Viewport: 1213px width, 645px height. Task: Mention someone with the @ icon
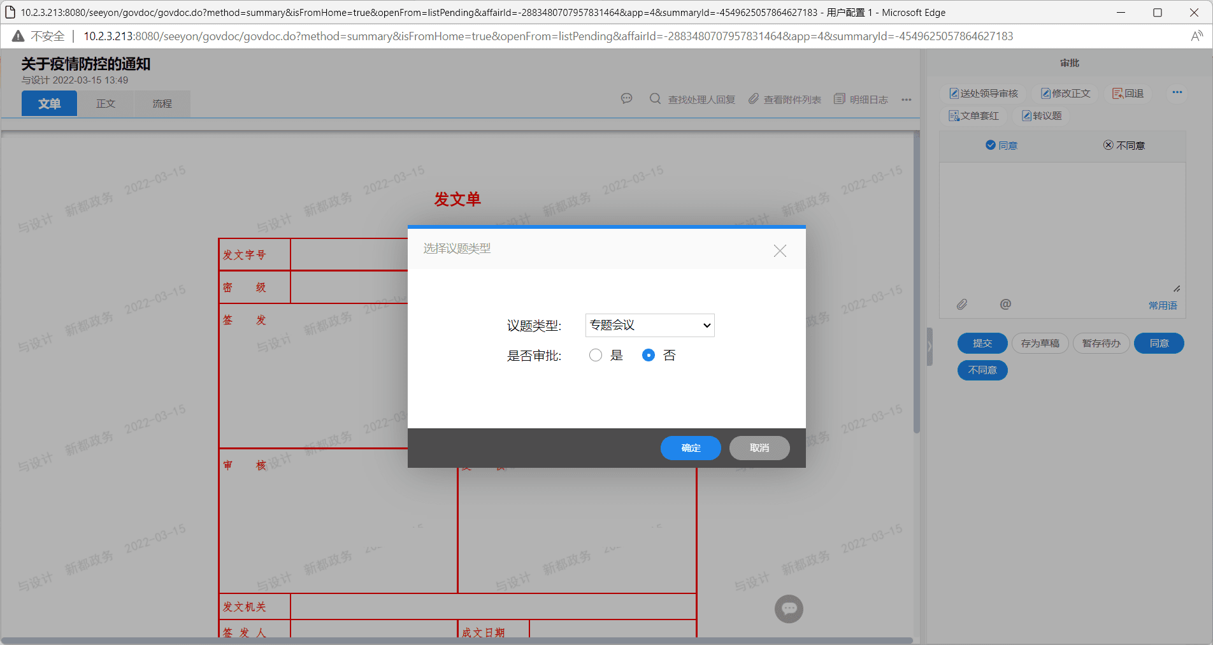tap(1005, 305)
